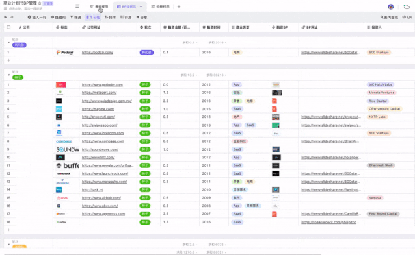Viewport: 415px width, 255px height.
Task: Open the 行高 row height option
Action: 126,17
